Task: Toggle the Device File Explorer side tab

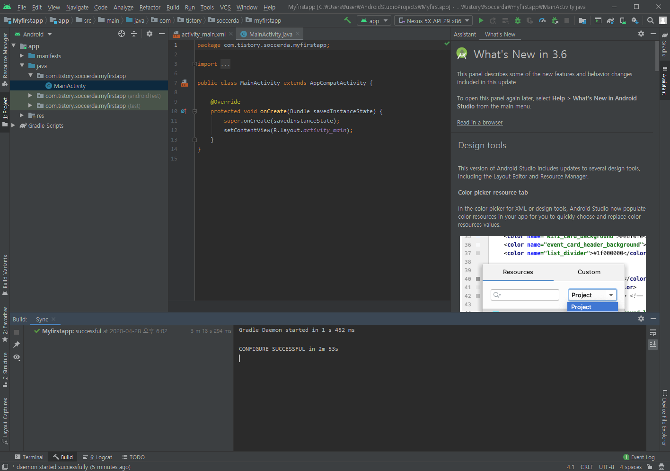Action: [664, 418]
